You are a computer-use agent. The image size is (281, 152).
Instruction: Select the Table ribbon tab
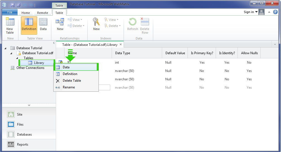59,13
